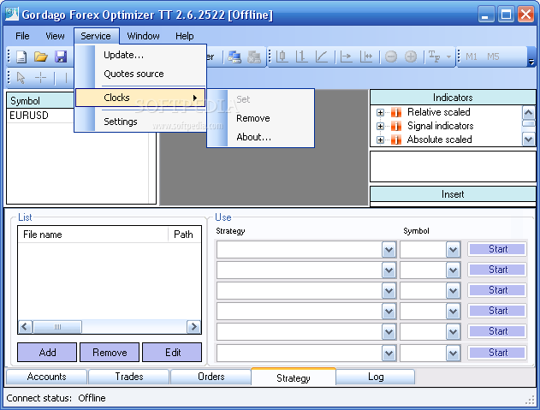
Task: Select the line chart type icon
Action: 322,56
